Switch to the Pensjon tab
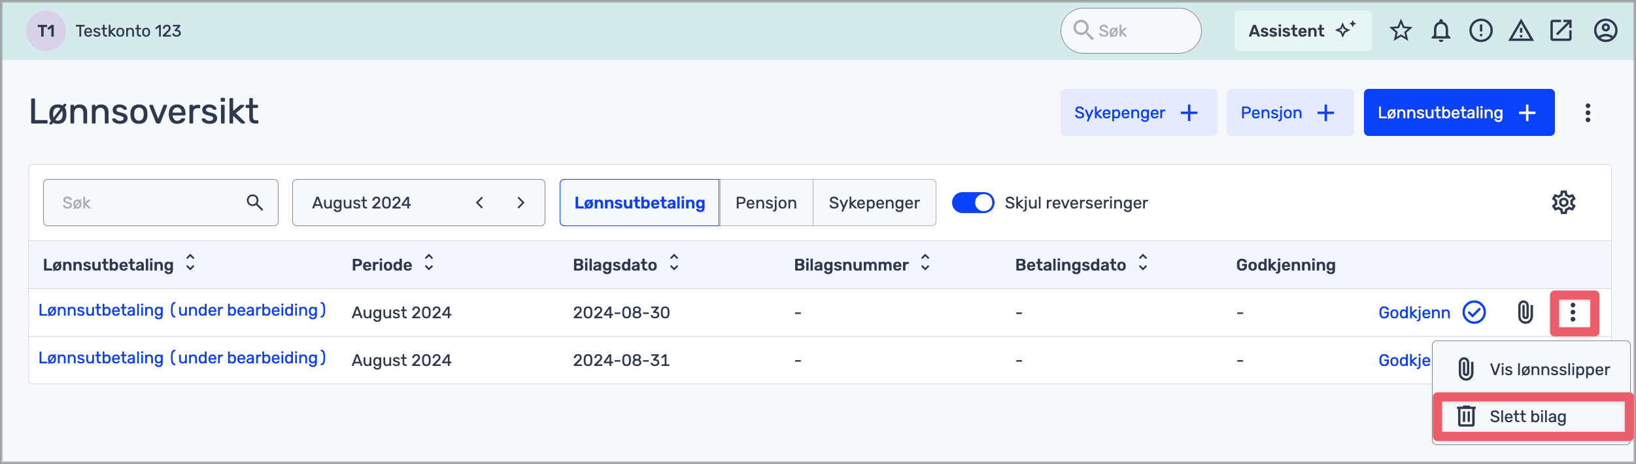This screenshot has height=464, width=1636. [766, 203]
